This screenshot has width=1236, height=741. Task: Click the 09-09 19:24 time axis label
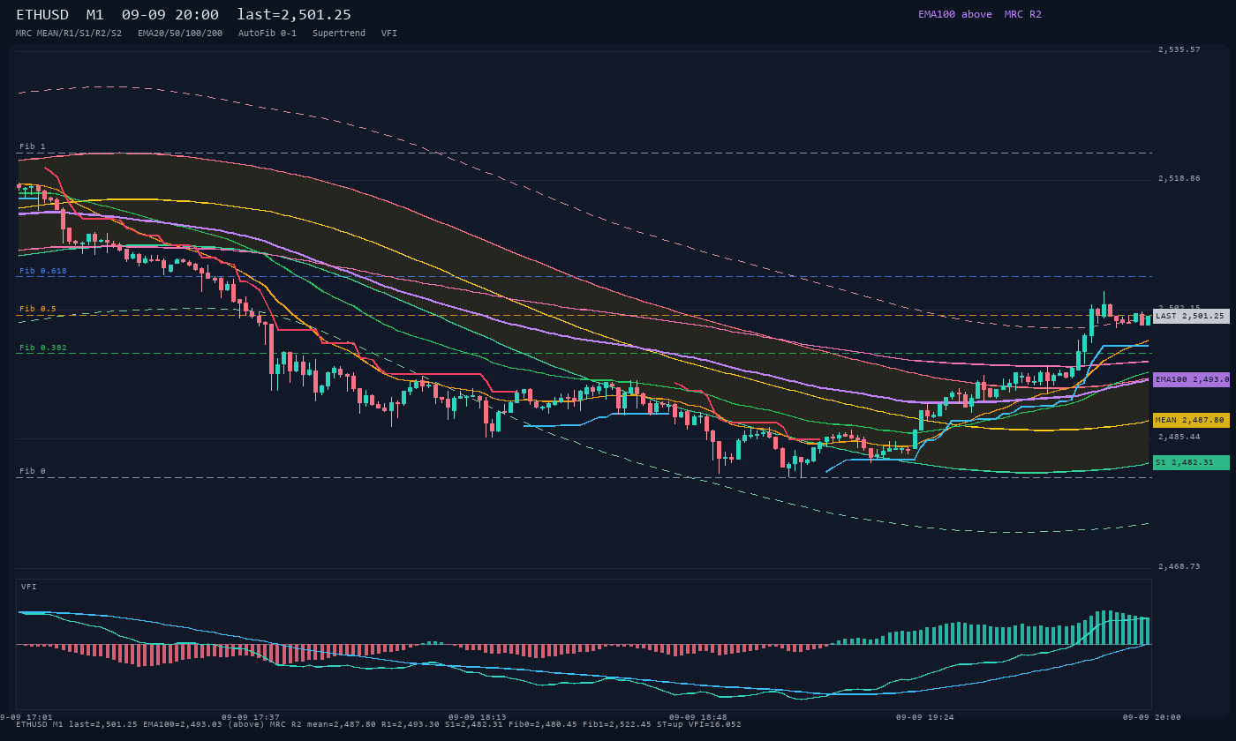click(925, 717)
